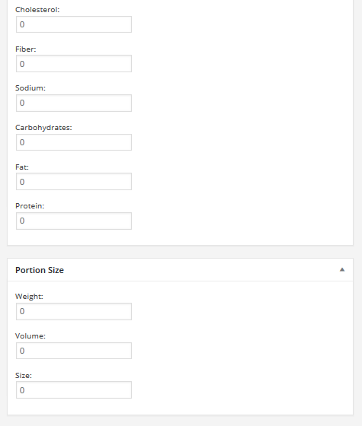Collapse the Portion Size panel arrow
The image size is (362, 426).
tap(342, 270)
